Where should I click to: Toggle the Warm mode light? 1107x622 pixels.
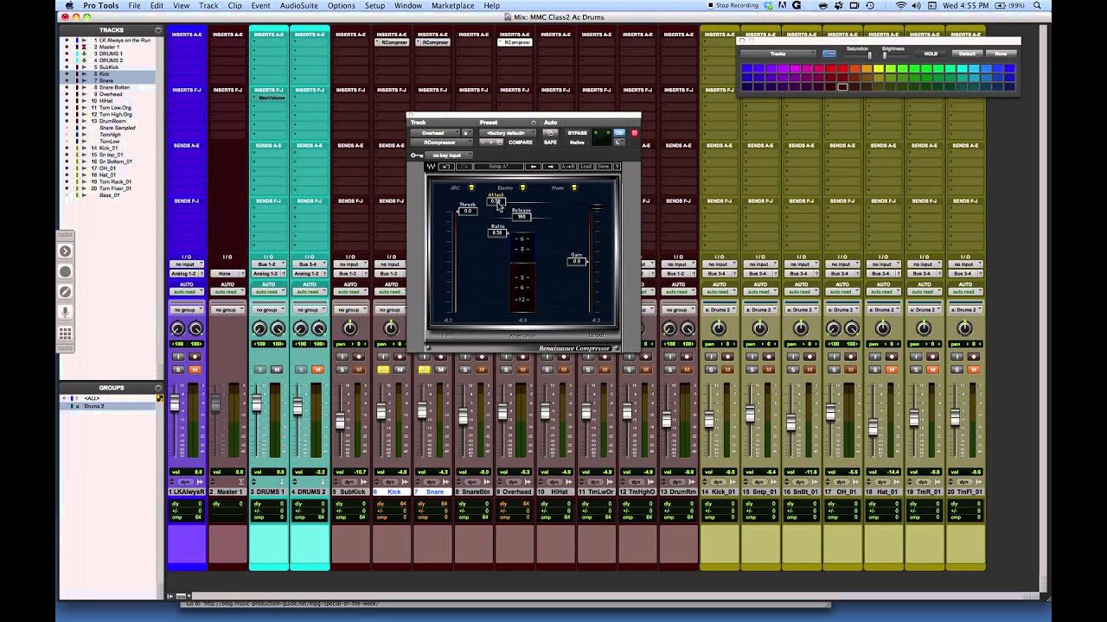[x=573, y=187]
